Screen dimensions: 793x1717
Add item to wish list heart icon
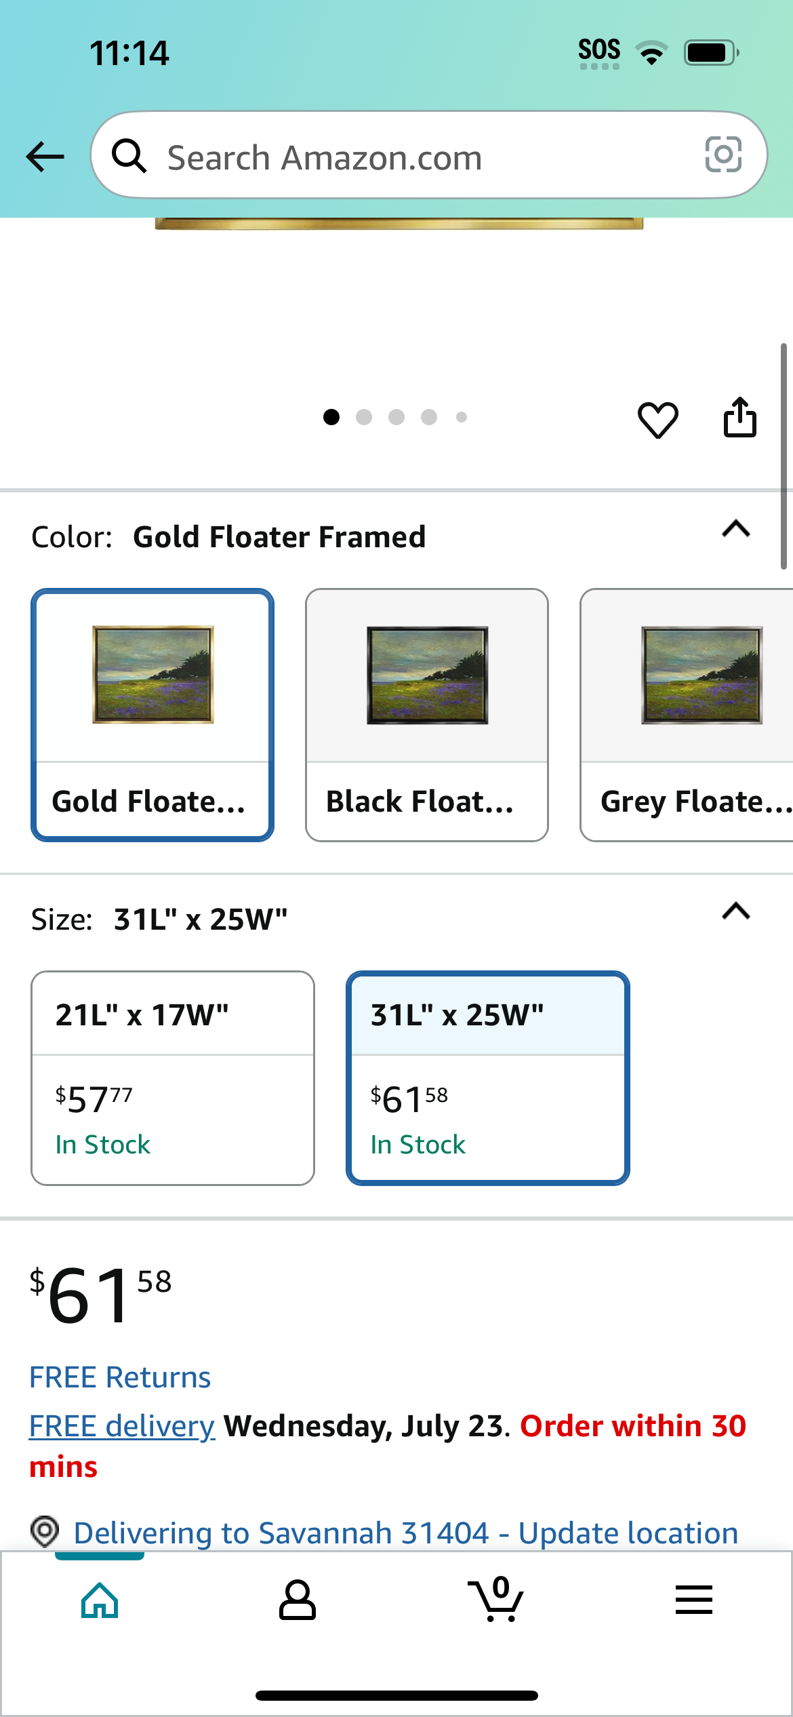[657, 419]
